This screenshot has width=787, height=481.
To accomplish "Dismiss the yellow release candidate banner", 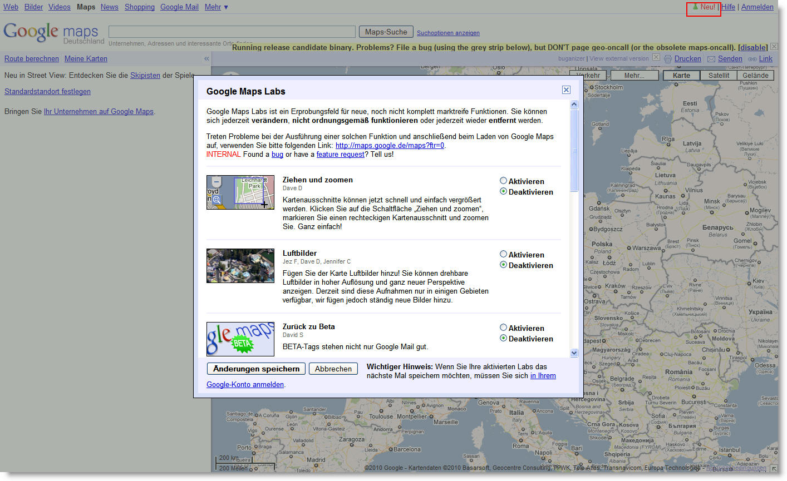I will [x=774, y=47].
